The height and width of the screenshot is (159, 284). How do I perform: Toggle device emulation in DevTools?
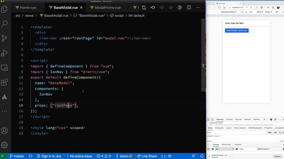tap(213, 119)
